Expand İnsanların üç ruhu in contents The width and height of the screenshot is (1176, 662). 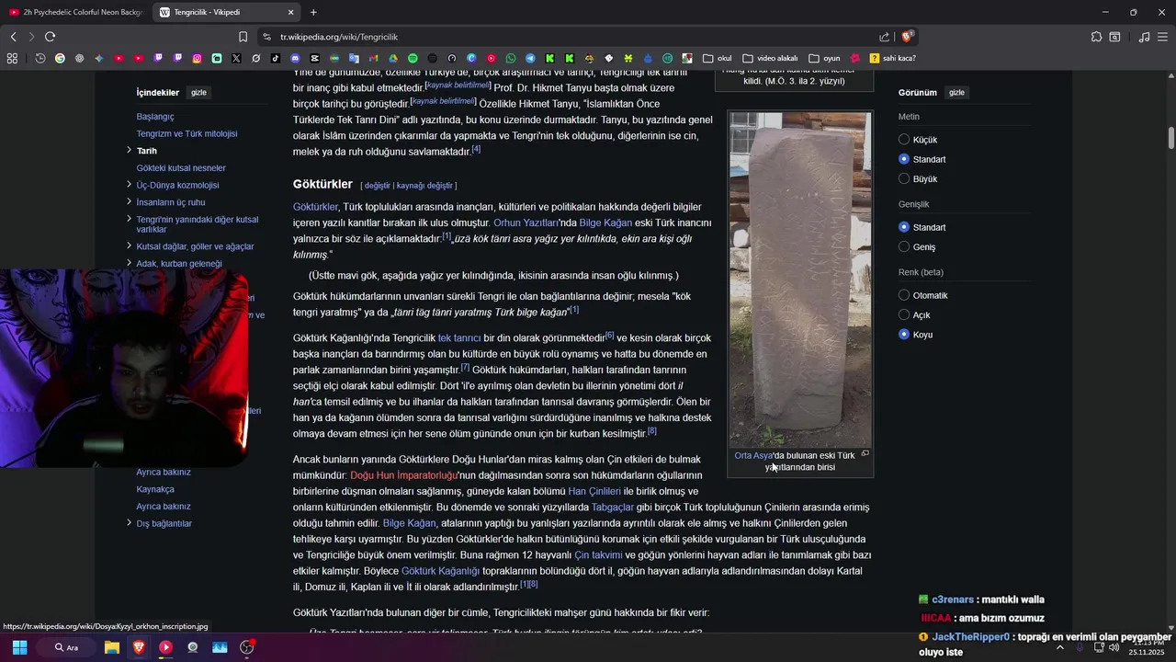(129, 201)
